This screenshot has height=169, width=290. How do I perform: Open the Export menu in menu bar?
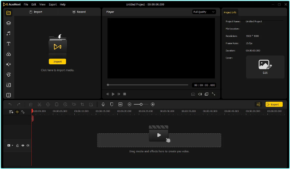coord(53,4)
